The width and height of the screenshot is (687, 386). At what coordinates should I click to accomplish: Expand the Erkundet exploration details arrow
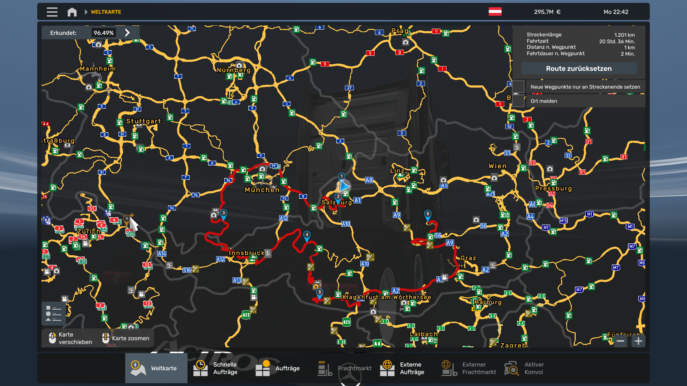[x=127, y=33]
